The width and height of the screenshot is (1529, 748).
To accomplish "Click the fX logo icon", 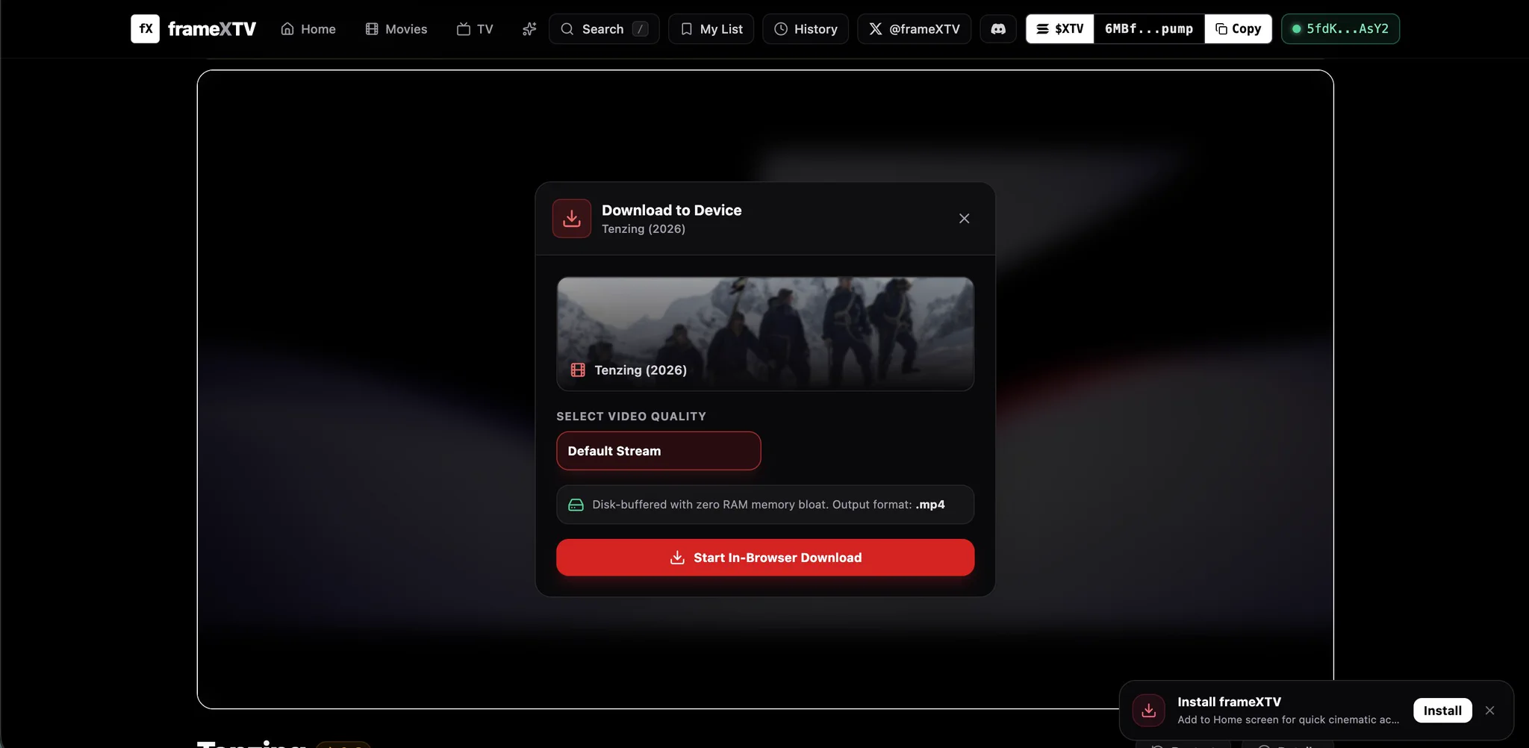I will tap(145, 28).
